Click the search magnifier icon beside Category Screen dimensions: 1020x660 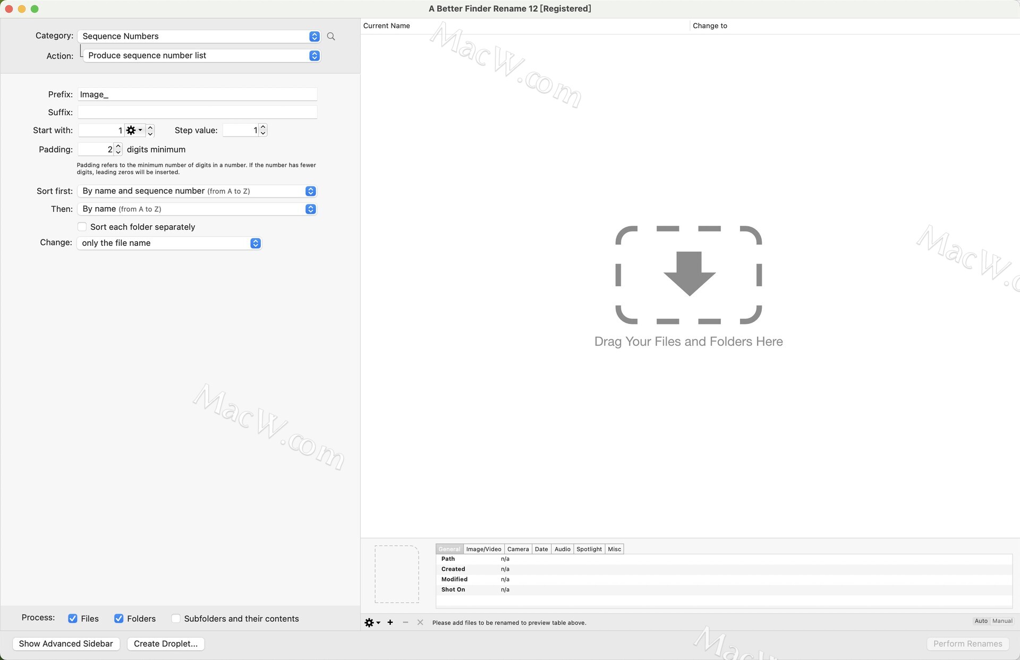(x=331, y=36)
